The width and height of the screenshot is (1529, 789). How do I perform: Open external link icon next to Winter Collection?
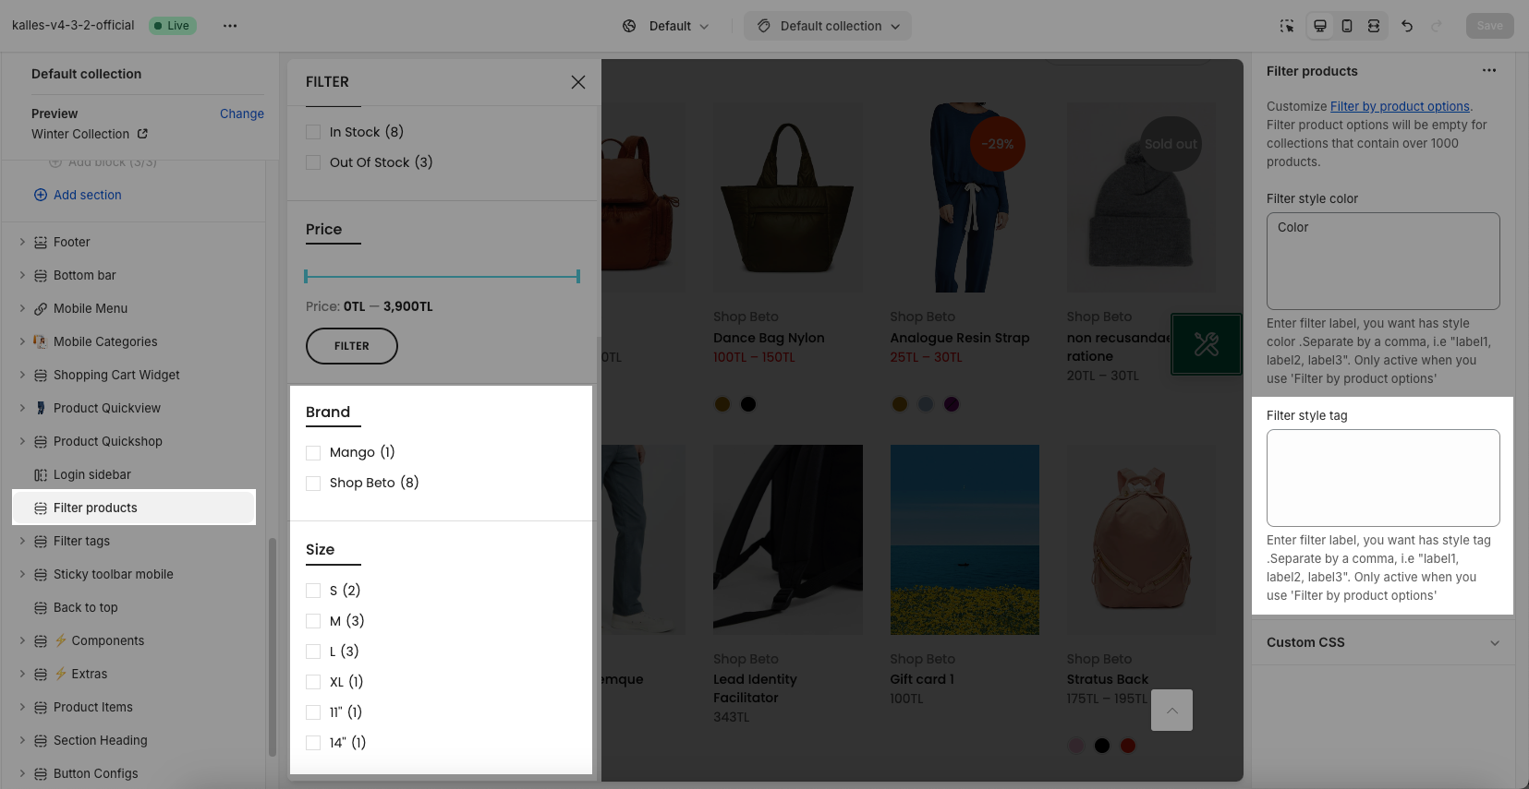pos(142,134)
